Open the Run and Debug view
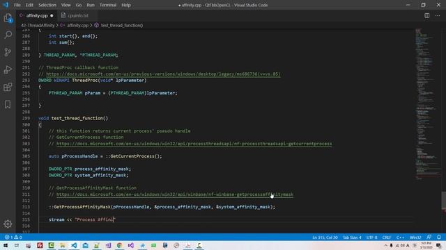The width and height of the screenshot is (446, 250). point(8,69)
